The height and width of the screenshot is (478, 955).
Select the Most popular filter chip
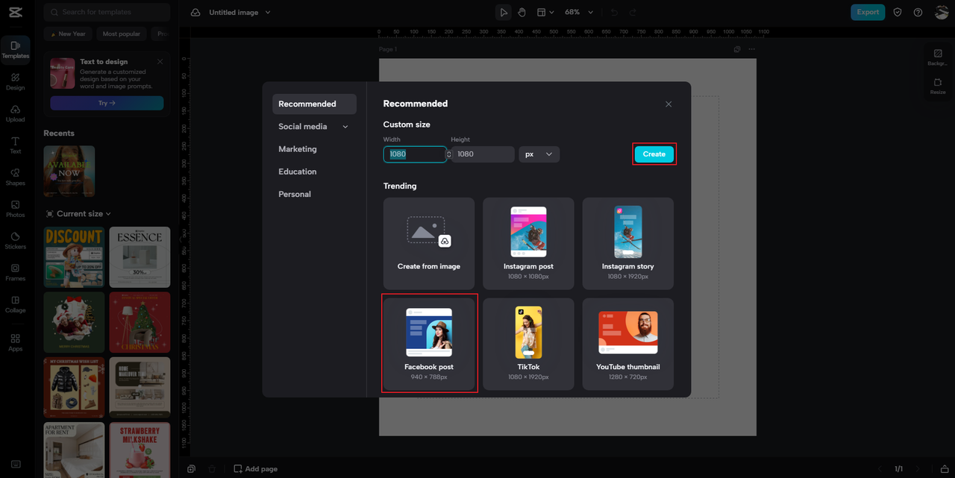tap(122, 34)
